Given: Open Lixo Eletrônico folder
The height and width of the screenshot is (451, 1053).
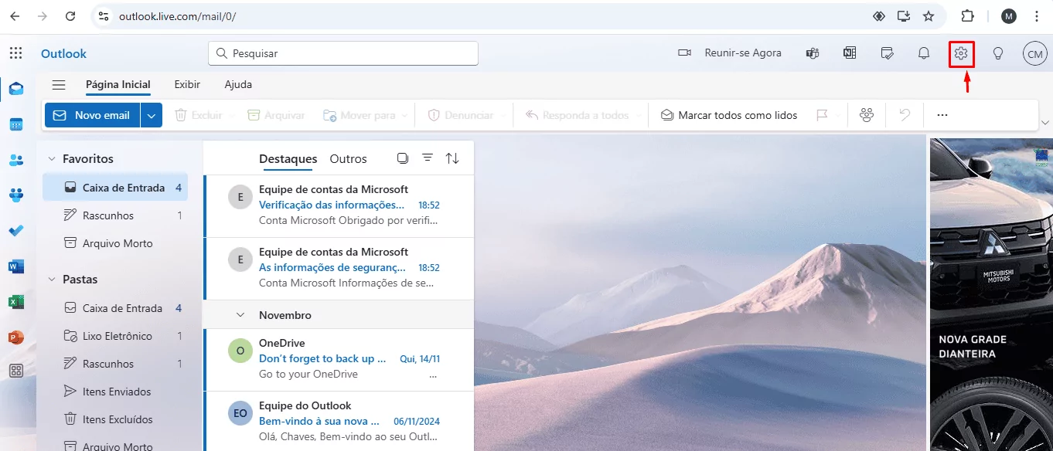Looking at the screenshot, I should [x=115, y=336].
